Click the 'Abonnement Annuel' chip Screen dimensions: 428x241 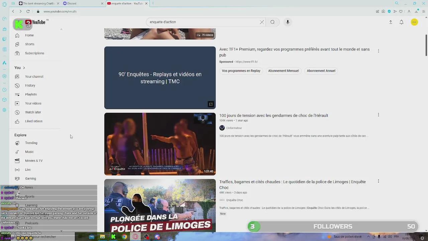(321, 71)
